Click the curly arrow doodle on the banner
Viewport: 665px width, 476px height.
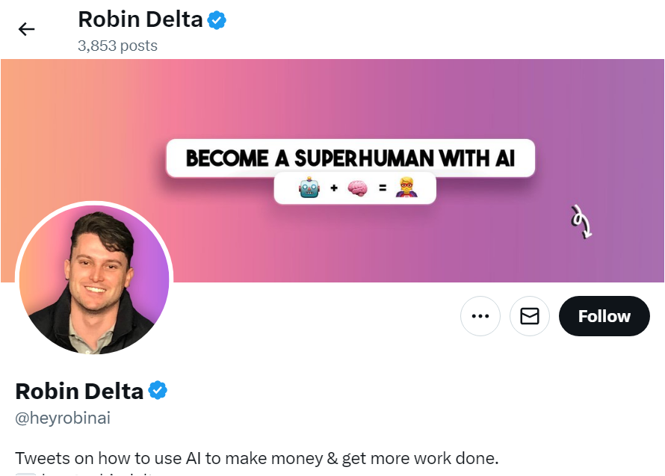pos(581,222)
